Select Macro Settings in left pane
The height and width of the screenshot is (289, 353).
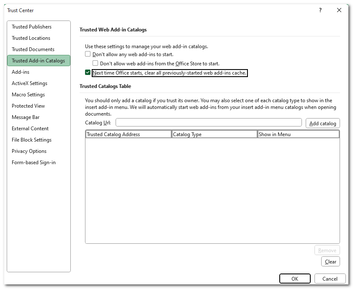pos(28,95)
